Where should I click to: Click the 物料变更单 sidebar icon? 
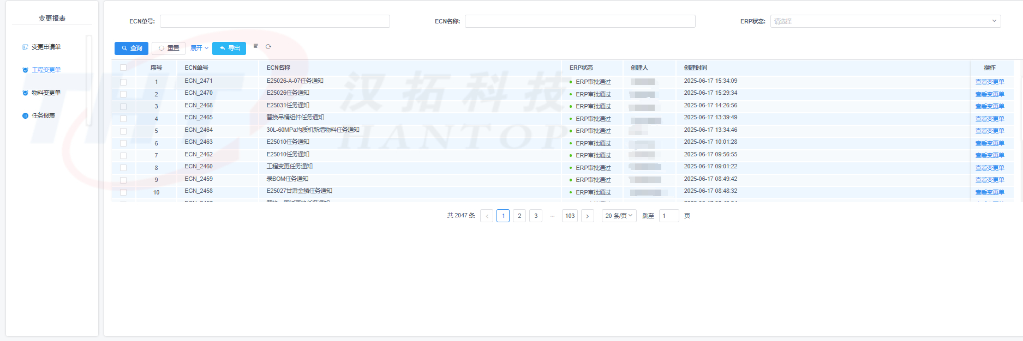pyautogui.click(x=25, y=93)
